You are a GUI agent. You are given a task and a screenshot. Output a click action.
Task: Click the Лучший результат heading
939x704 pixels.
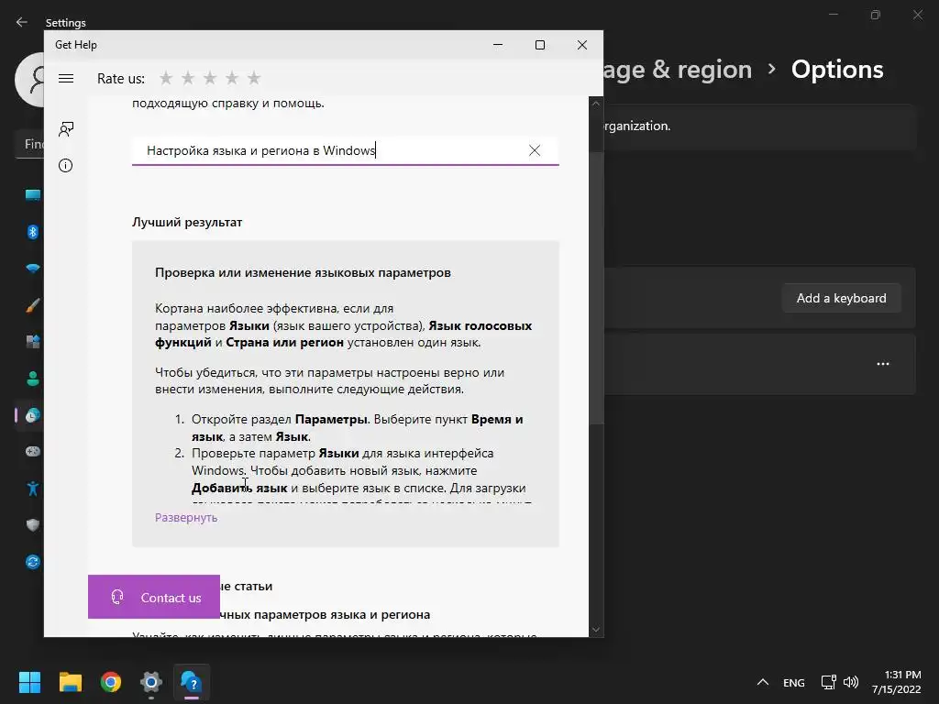pyautogui.click(x=187, y=222)
